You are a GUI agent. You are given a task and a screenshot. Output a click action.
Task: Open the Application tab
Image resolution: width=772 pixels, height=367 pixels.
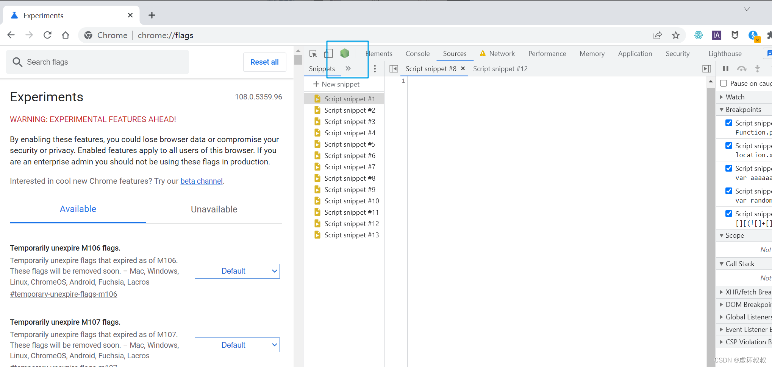(635, 54)
